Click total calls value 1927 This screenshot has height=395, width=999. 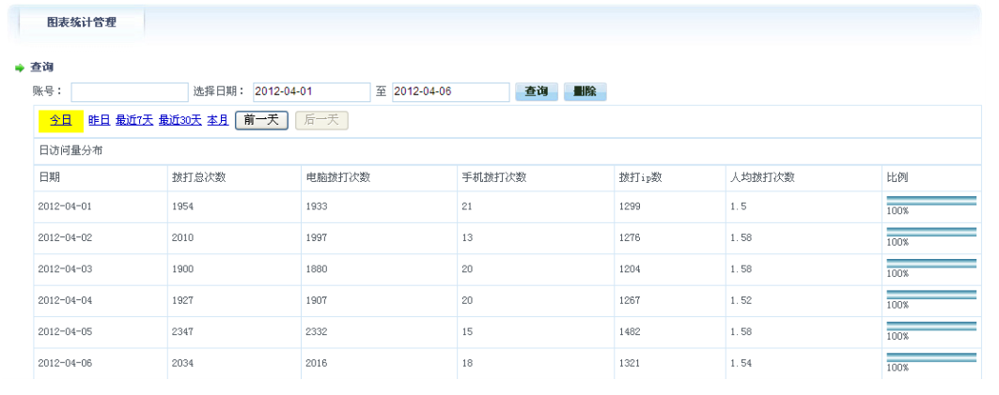point(183,301)
